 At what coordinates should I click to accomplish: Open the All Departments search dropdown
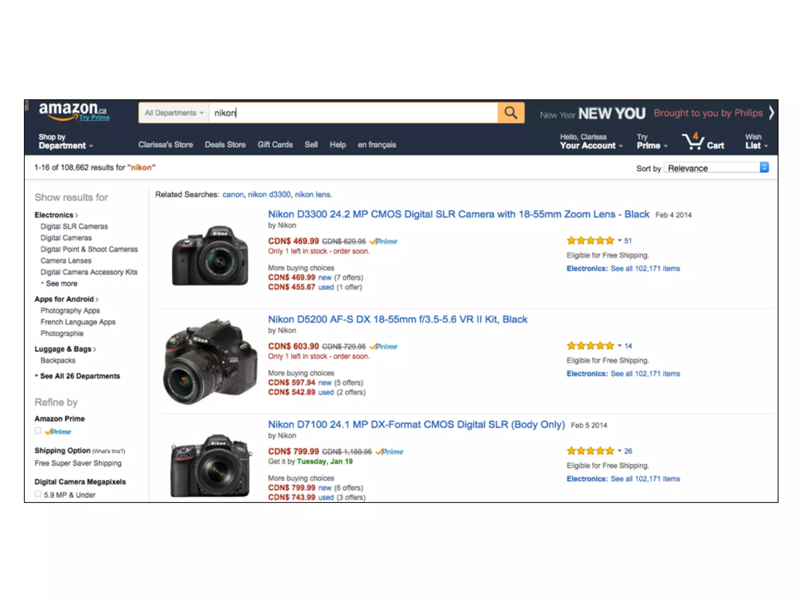tap(174, 113)
